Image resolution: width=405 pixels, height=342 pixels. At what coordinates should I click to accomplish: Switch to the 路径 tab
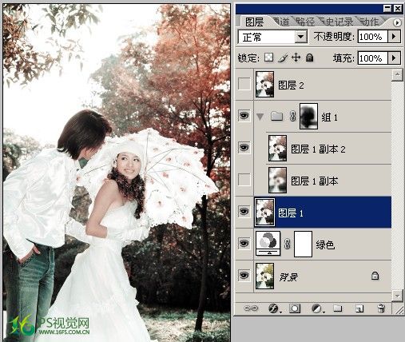tap(305, 22)
